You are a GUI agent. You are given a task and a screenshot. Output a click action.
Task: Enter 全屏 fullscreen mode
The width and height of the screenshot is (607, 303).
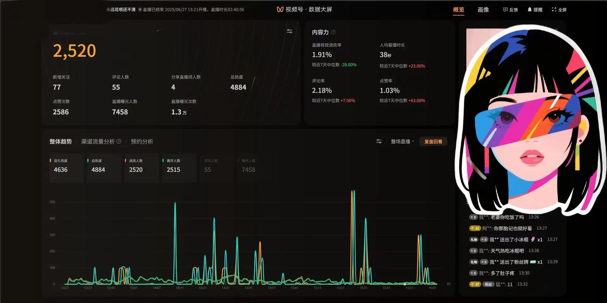559,10
